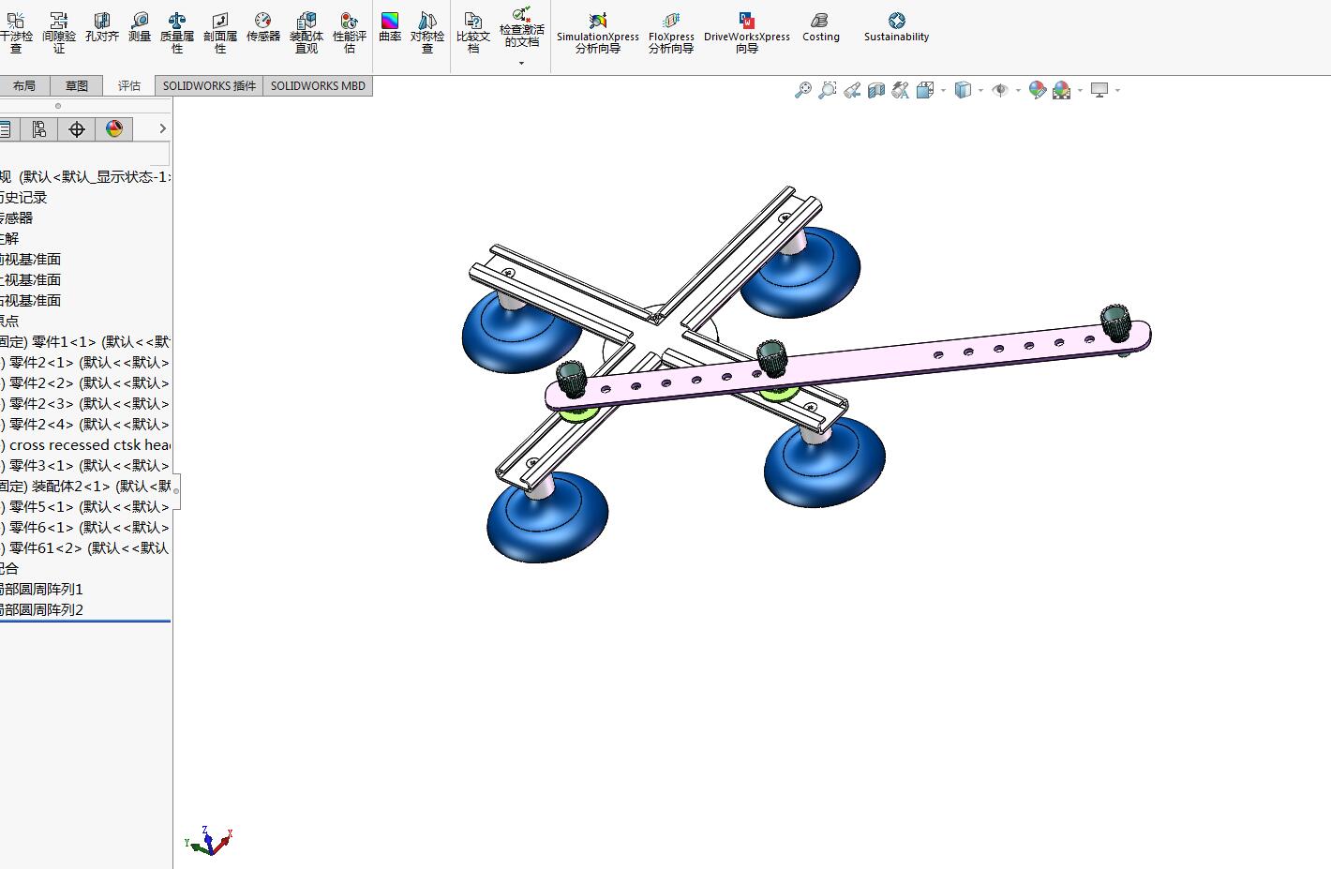Launch 装配体直观 assembly visualization
This screenshot has height=869, width=1331.
click(x=307, y=33)
